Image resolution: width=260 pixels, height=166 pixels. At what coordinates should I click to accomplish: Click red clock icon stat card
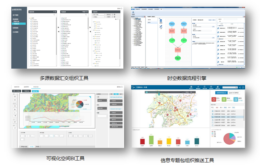point(214,99)
